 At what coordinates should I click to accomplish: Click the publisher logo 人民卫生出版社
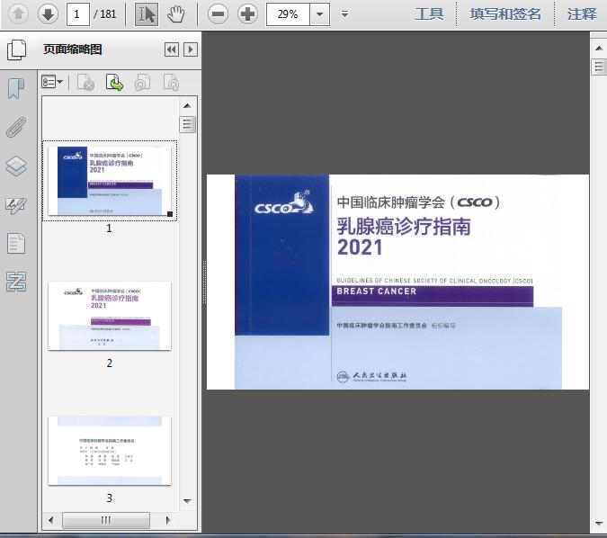371,376
